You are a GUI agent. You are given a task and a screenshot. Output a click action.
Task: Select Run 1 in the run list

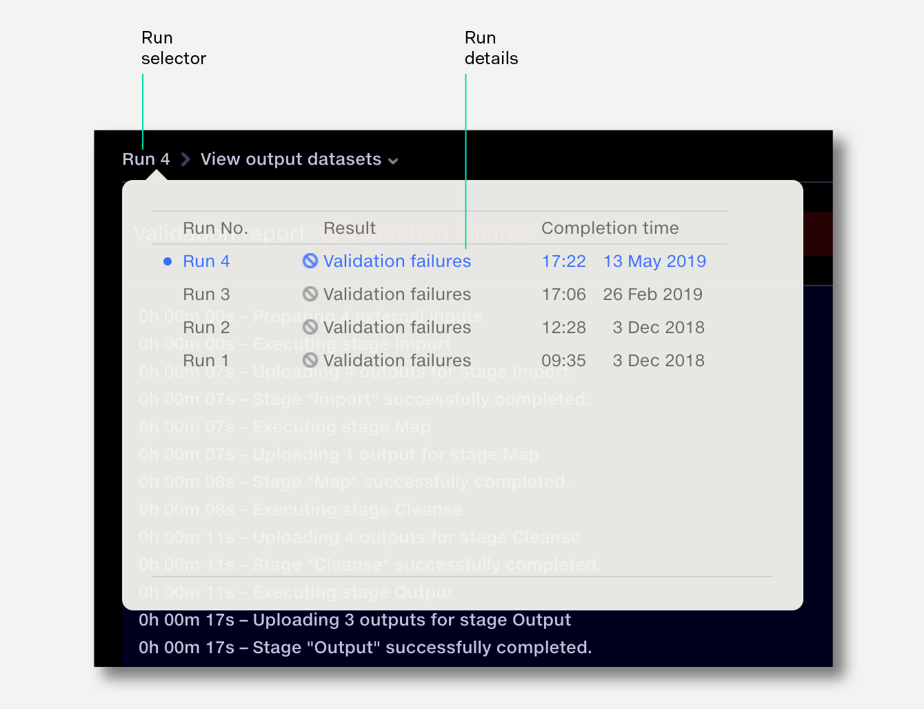pos(205,361)
